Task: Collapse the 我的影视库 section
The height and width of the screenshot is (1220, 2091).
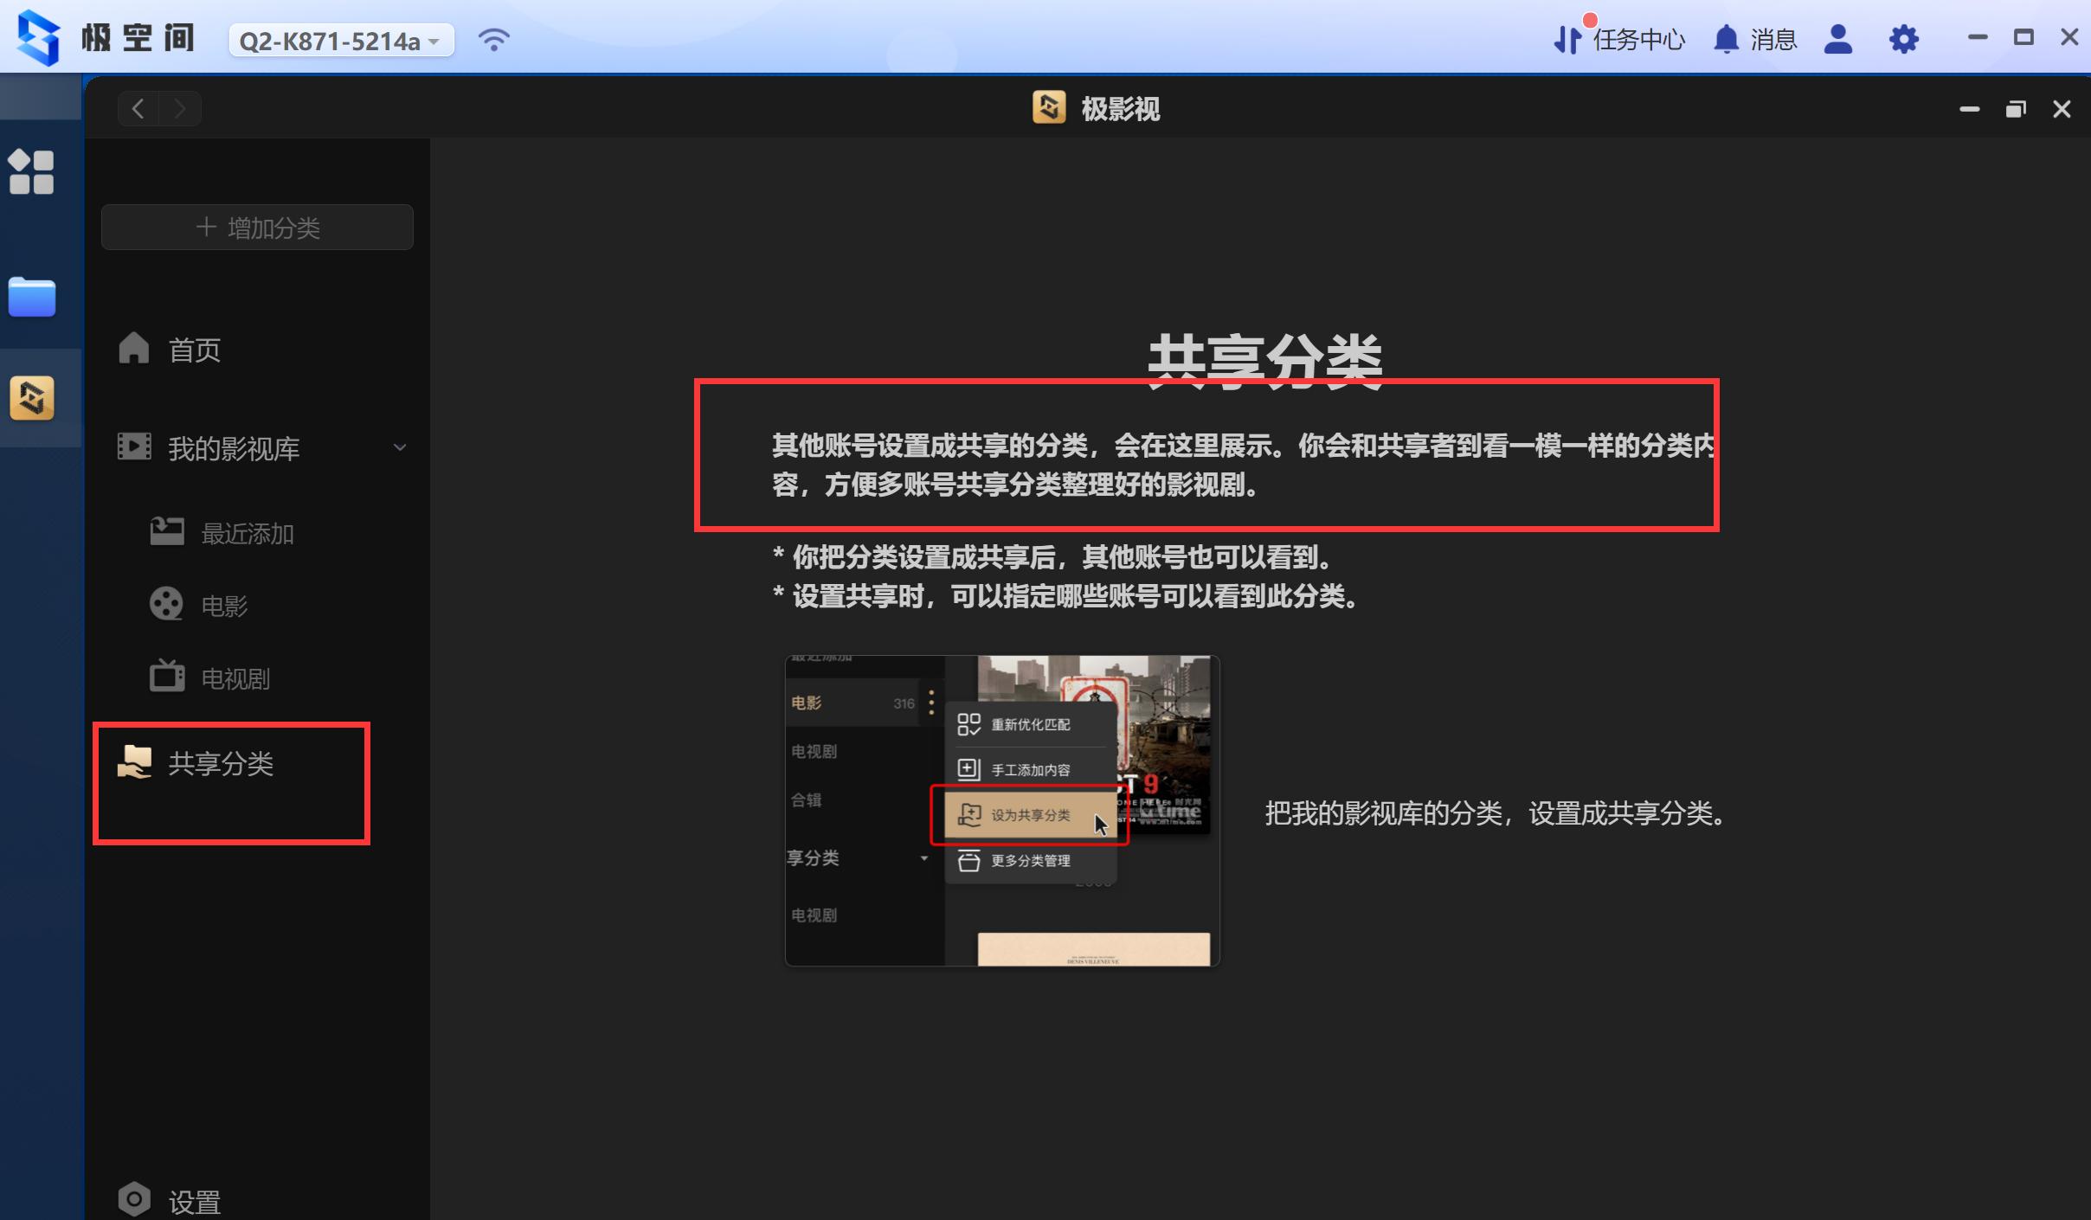Action: (399, 447)
